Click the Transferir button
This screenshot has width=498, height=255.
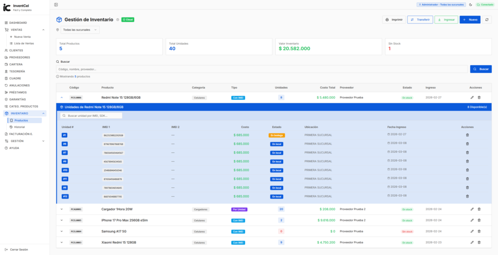(420, 20)
